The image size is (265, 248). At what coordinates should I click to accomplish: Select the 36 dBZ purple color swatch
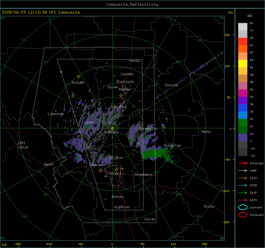(243, 100)
